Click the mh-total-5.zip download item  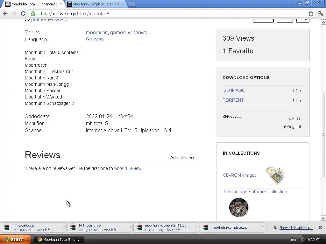[x=31, y=227]
